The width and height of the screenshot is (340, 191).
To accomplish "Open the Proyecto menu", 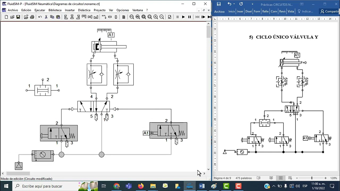I will [100, 10].
